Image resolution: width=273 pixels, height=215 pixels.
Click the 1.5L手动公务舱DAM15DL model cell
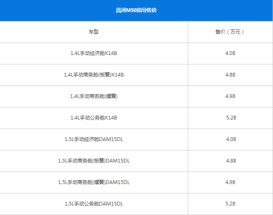pyautogui.click(x=94, y=204)
